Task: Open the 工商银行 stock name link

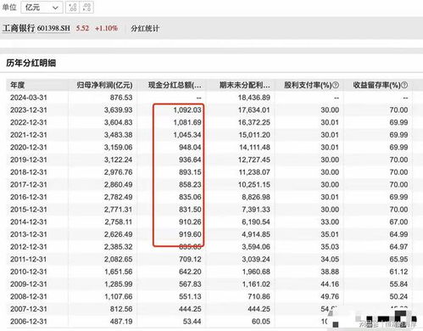Action: pyautogui.click(x=19, y=28)
